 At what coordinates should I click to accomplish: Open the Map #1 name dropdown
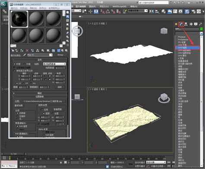click(51, 55)
